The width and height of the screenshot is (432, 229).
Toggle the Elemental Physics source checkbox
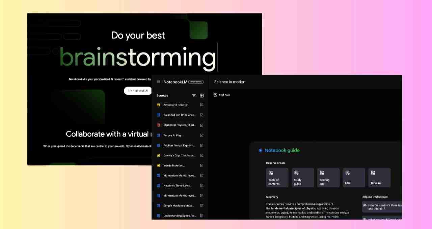click(x=201, y=125)
